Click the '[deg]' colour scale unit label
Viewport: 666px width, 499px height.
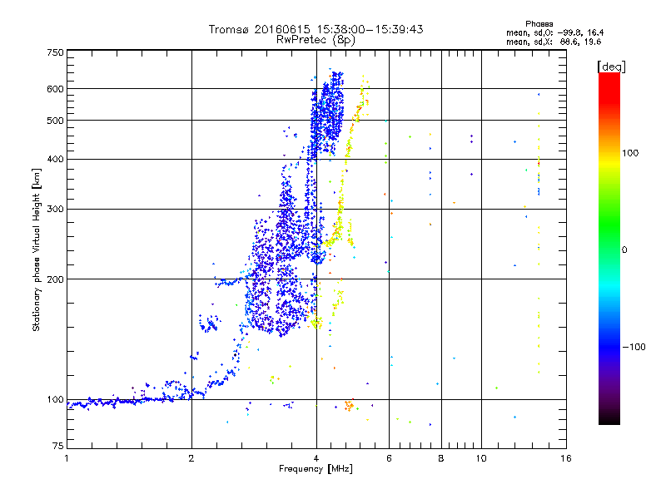click(611, 67)
